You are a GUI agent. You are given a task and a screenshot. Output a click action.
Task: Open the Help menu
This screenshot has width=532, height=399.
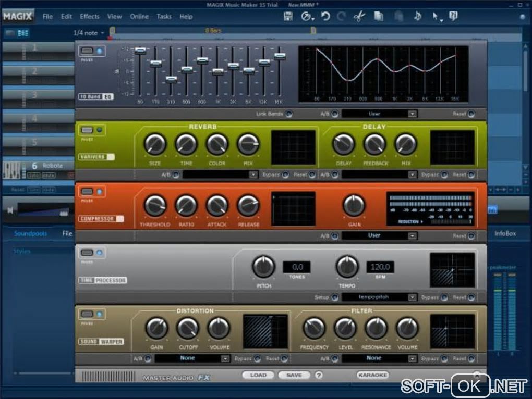click(x=186, y=16)
